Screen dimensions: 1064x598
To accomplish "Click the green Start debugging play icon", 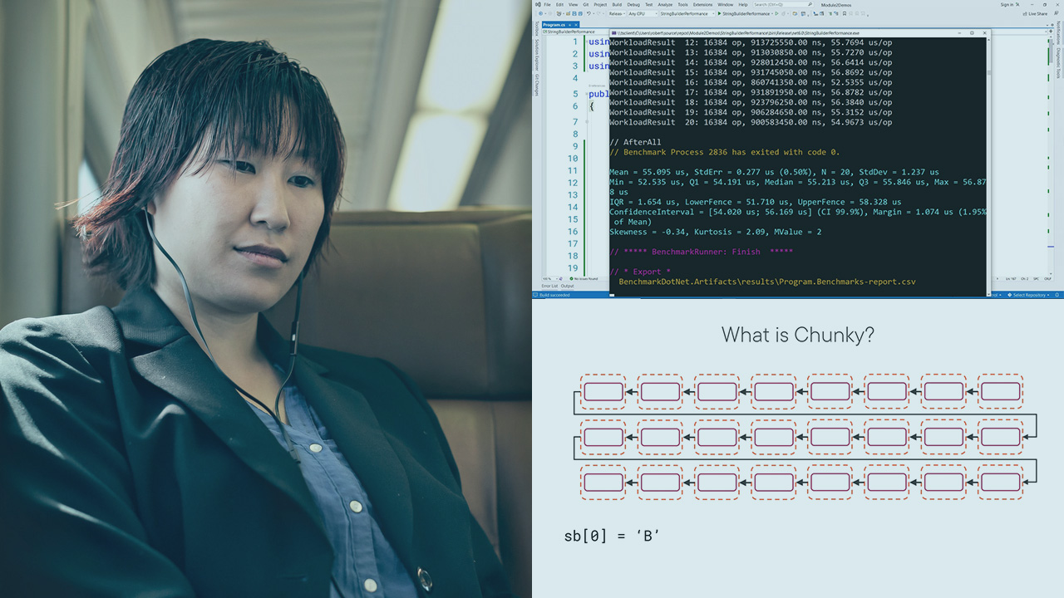I will [719, 14].
